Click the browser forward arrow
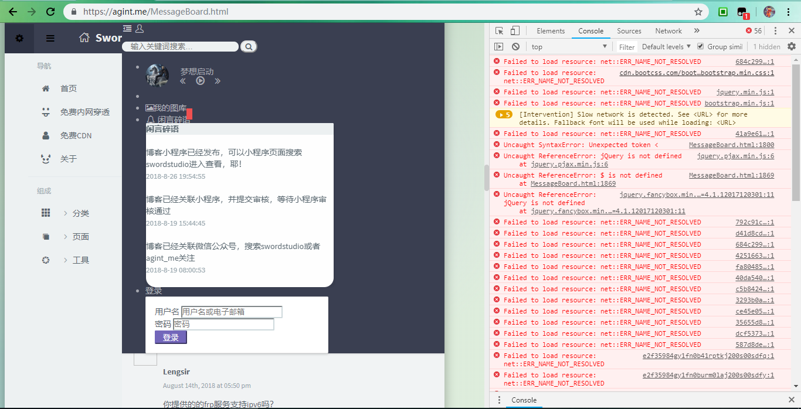The image size is (801, 409). (32, 12)
